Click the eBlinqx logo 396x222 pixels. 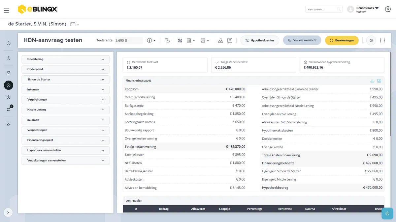point(37,9)
